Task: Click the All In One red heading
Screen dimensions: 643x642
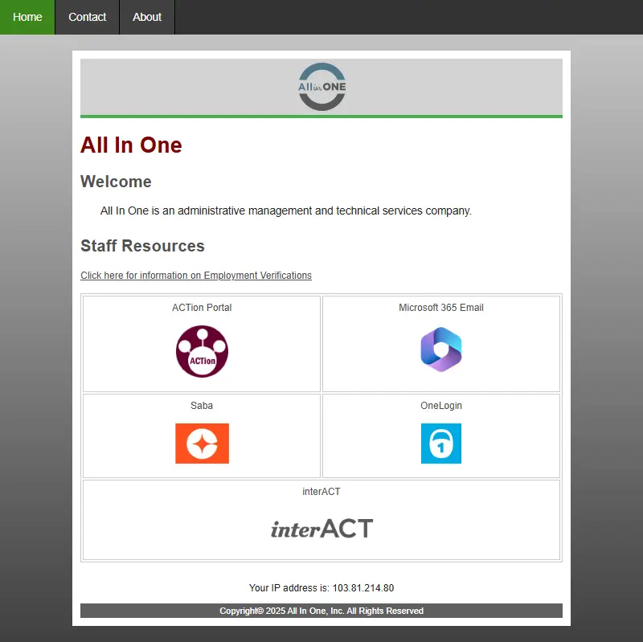Action: click(131, 145)
